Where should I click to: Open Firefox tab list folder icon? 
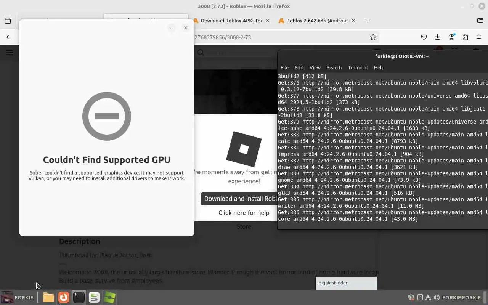coord(480,21)
